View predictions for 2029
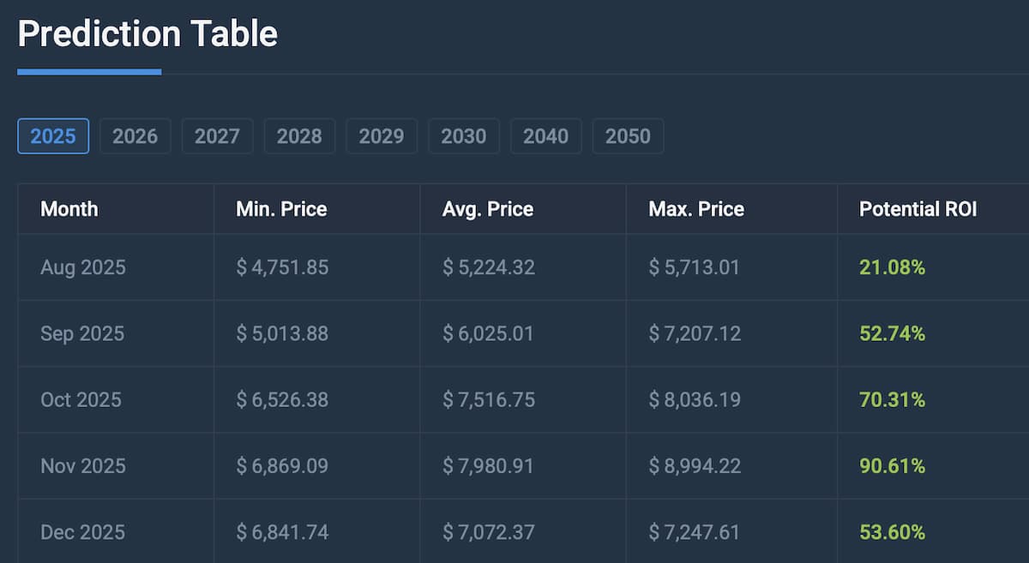Viewport: 1029px width, 563px height. pos(381,135)
